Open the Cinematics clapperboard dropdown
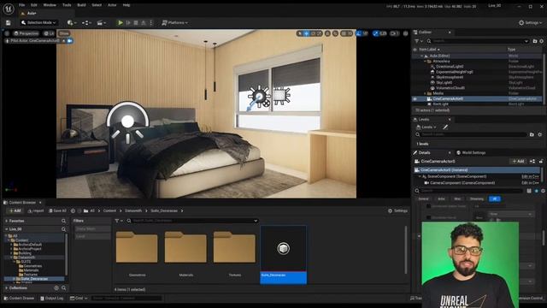The image size is (547, 308). pyautogui.click(x=102, y=23)
